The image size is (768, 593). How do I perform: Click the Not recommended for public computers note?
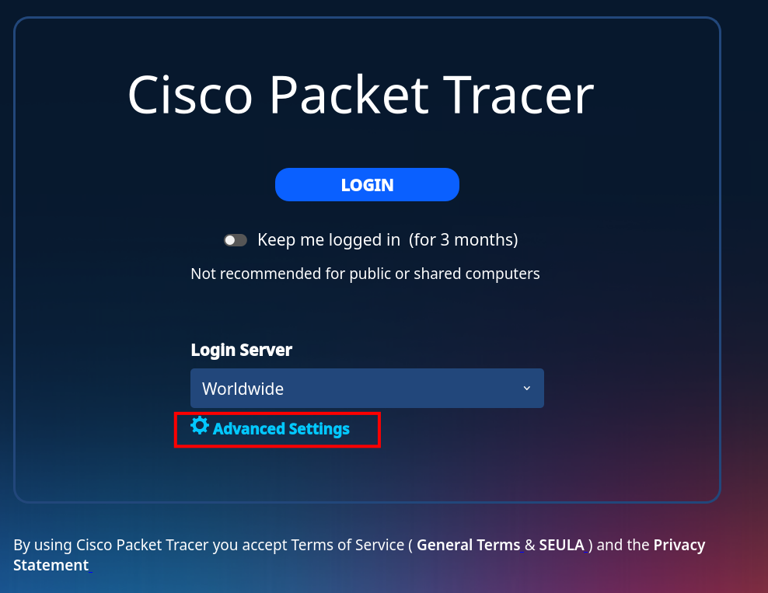click(x=365, y=274)
